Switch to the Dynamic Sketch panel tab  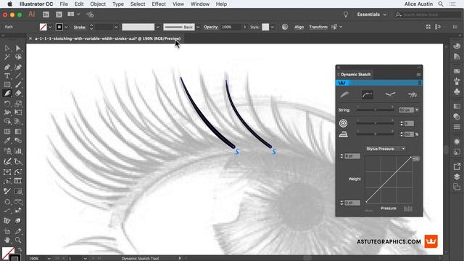[355, 74]
